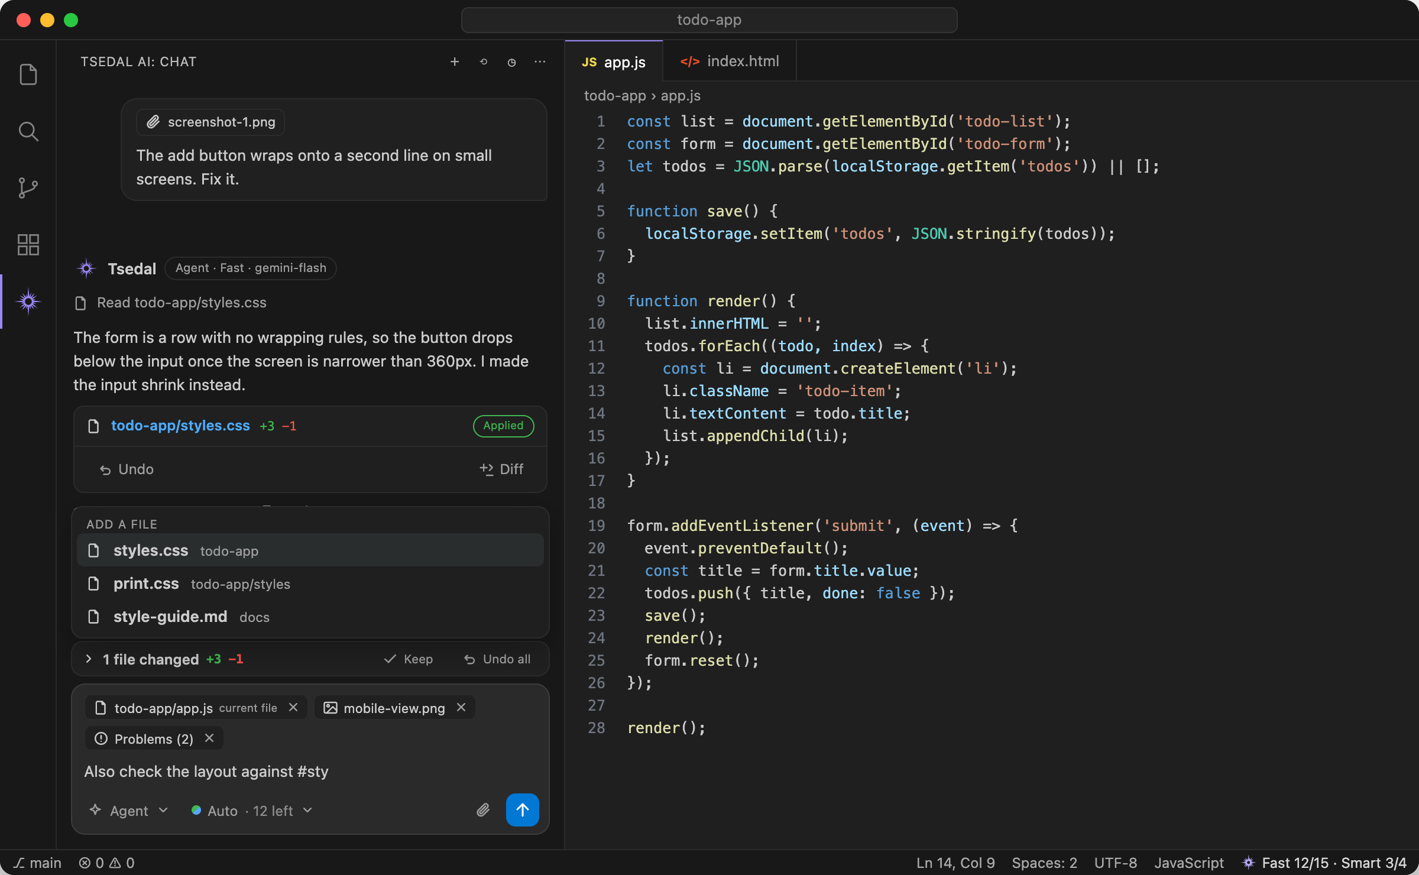Open chat history clock icon
Viewport: 1419px width, 875px height.
(511, 62)
